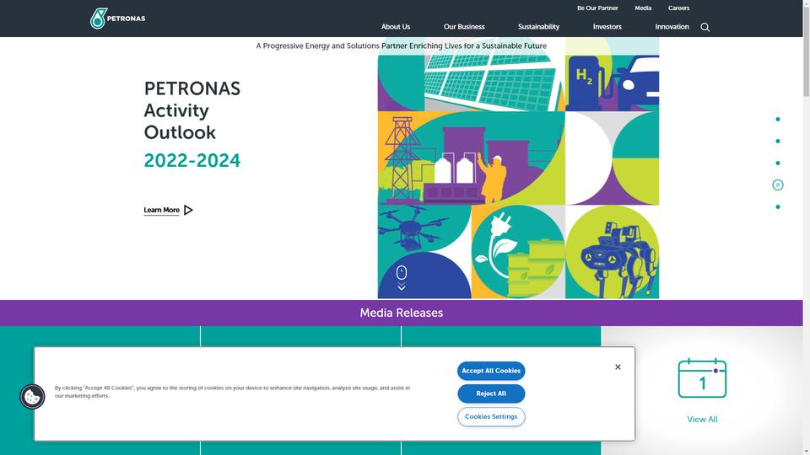Visit the Careers link
810x455 pixels.
click(x=678, y=8)
